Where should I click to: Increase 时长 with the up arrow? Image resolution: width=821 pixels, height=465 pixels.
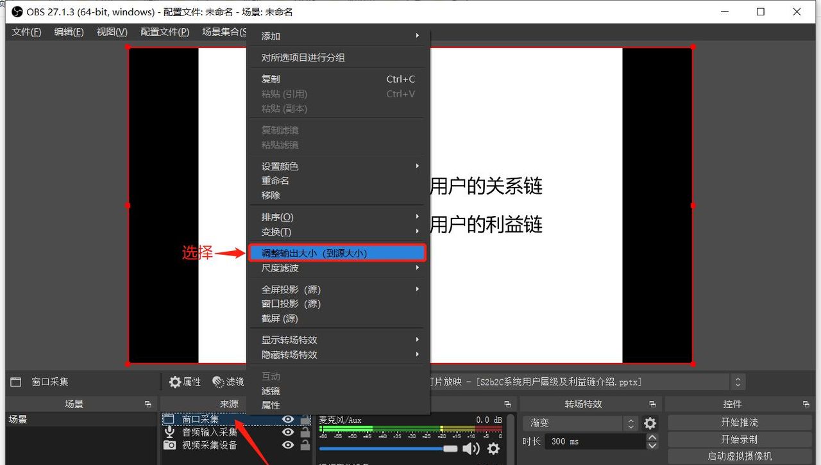click(x=652, y=437)
